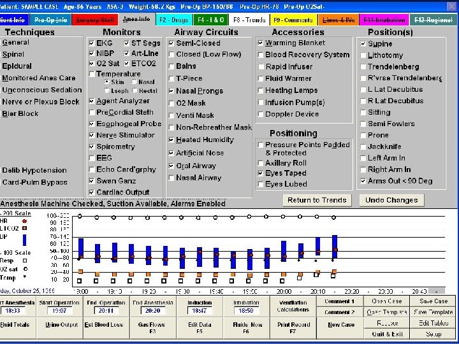Edit the Induction time field
This screenshot has width=459, height=344.
[x=200, y=311]
